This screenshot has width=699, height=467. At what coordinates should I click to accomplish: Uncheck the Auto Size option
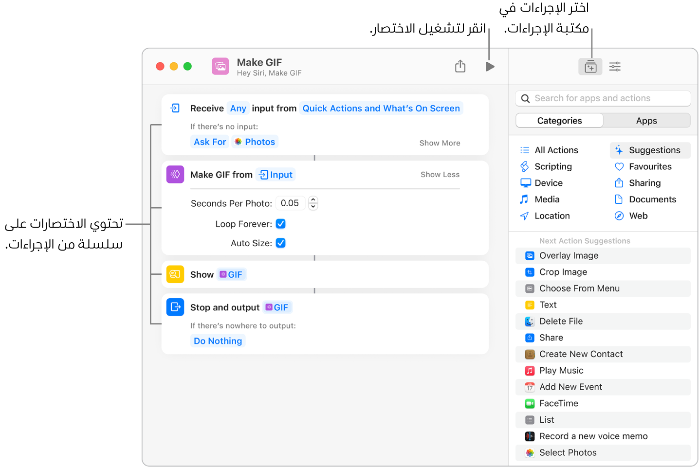pos(280,243)
